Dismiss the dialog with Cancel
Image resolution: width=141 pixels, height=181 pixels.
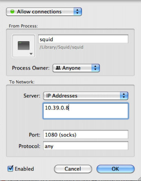pos(73,169)
